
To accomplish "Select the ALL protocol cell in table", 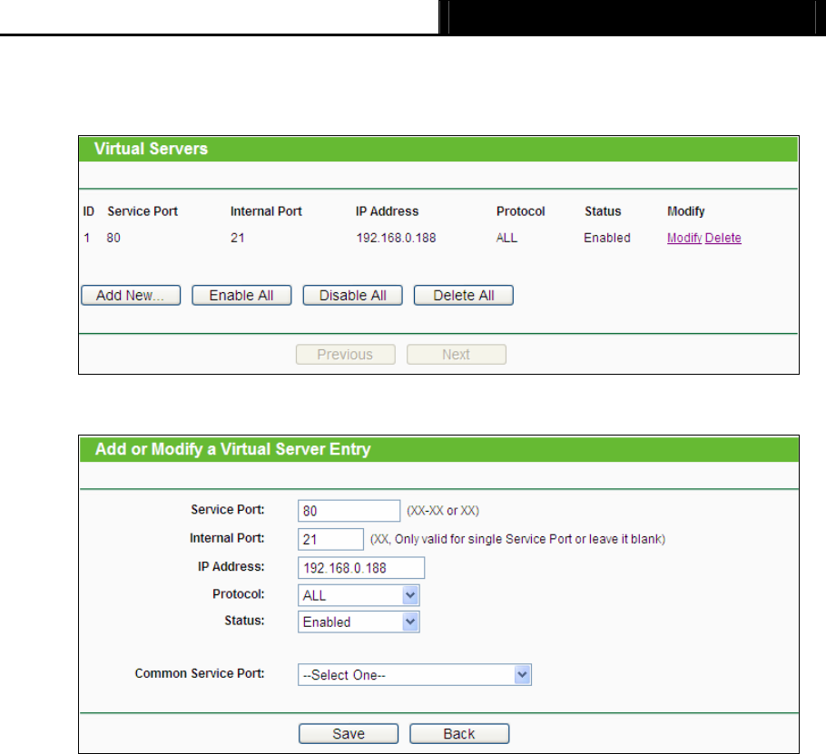I will pos(506,238).
